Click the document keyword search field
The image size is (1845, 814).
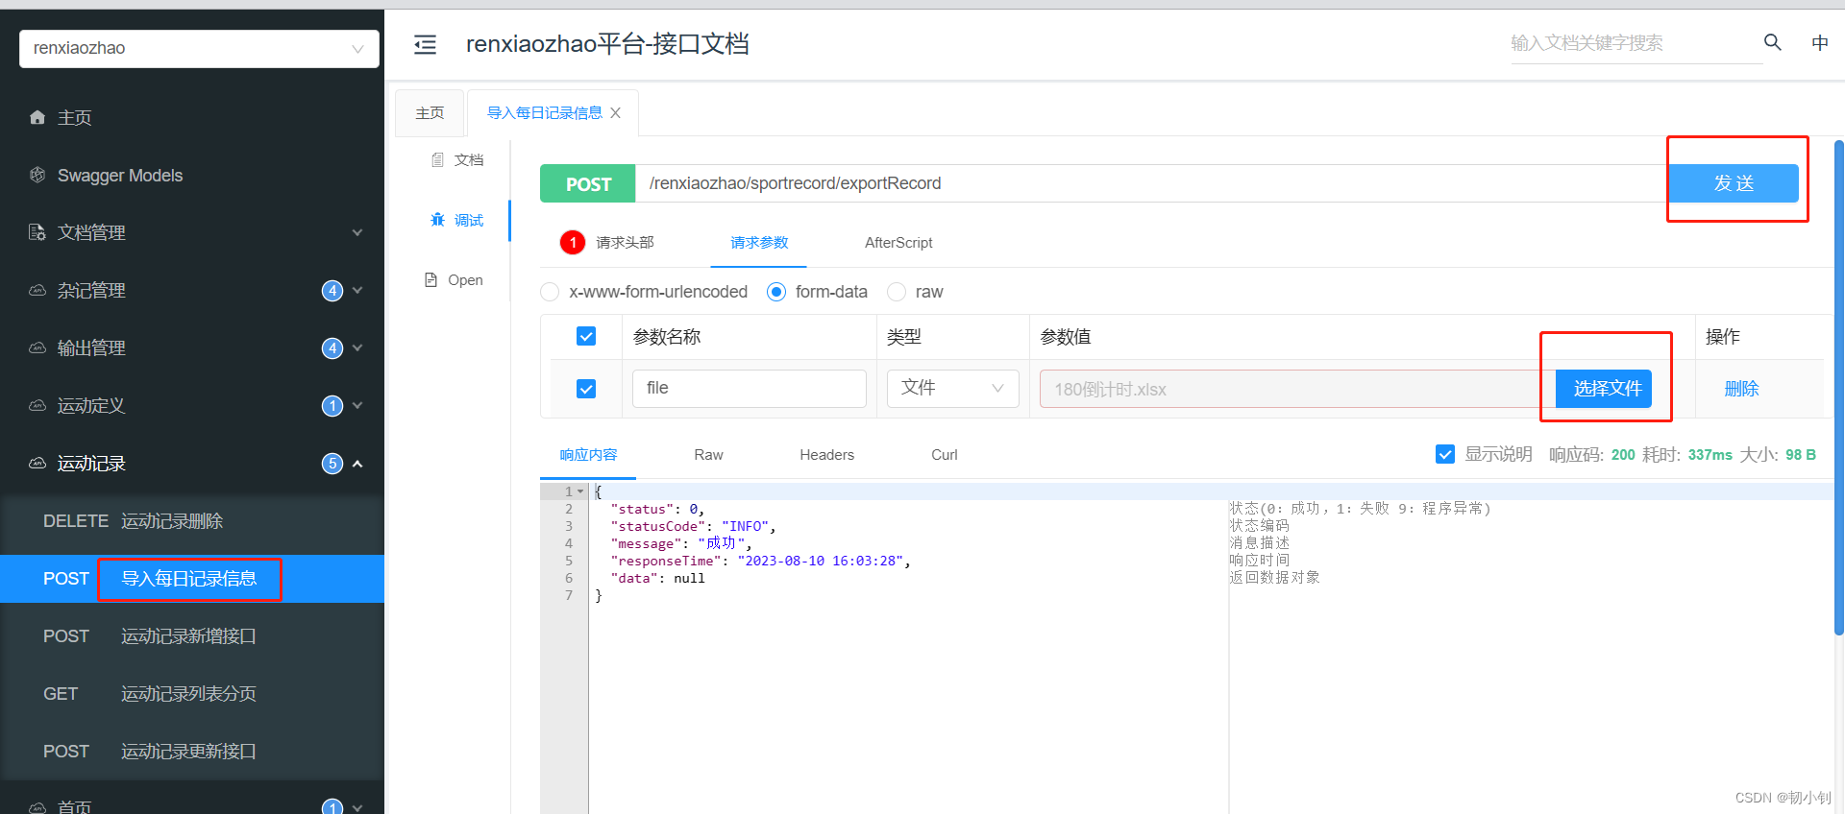click(1636, 43)
